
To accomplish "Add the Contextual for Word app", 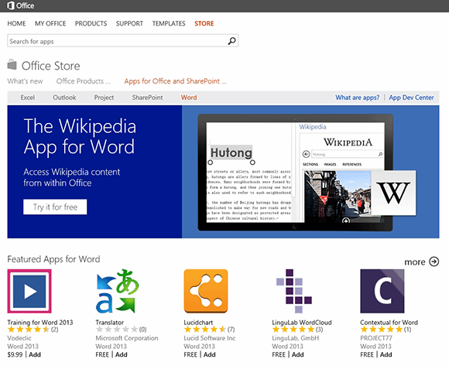I will (x=386, y=354).
